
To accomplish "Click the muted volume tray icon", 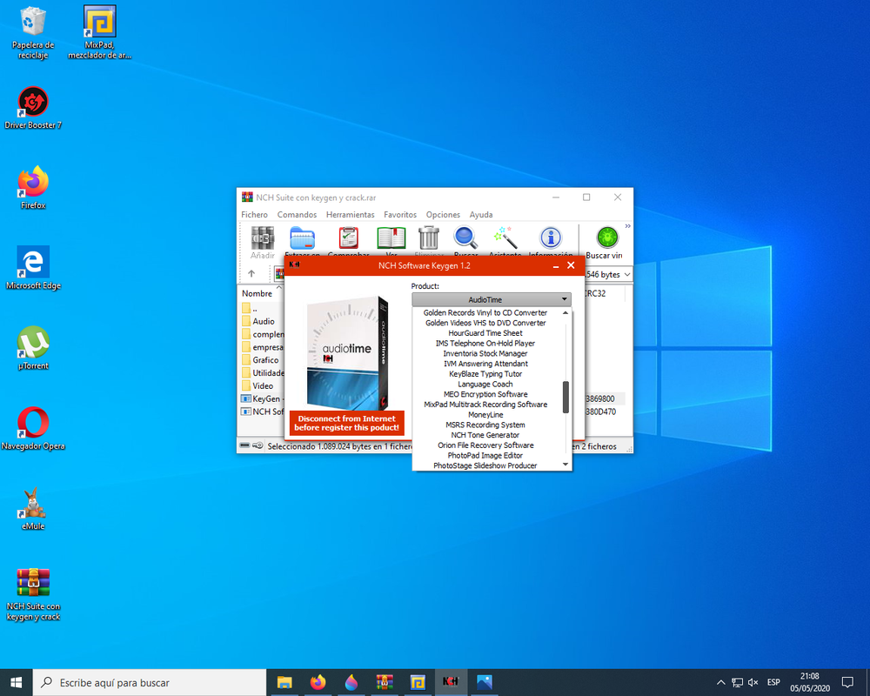I will 753,682.
